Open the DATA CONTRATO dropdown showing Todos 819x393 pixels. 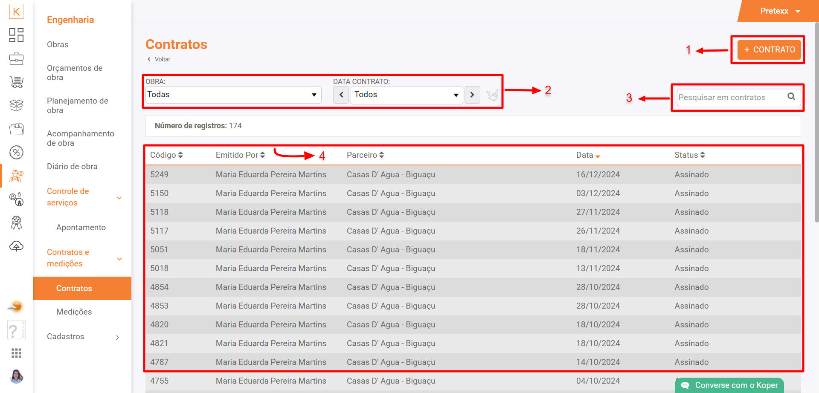click(x=407, y=95)
